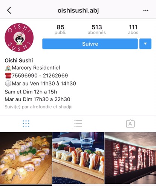Expand suggestions dropdown arrow beside Suivre
156x186 pixels.
145,44
